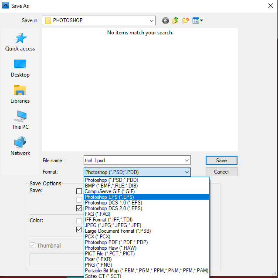278x278 pixels.
Task: Go back using the back arrow icon
Action: pyautogui.click(x=165, y=20)
